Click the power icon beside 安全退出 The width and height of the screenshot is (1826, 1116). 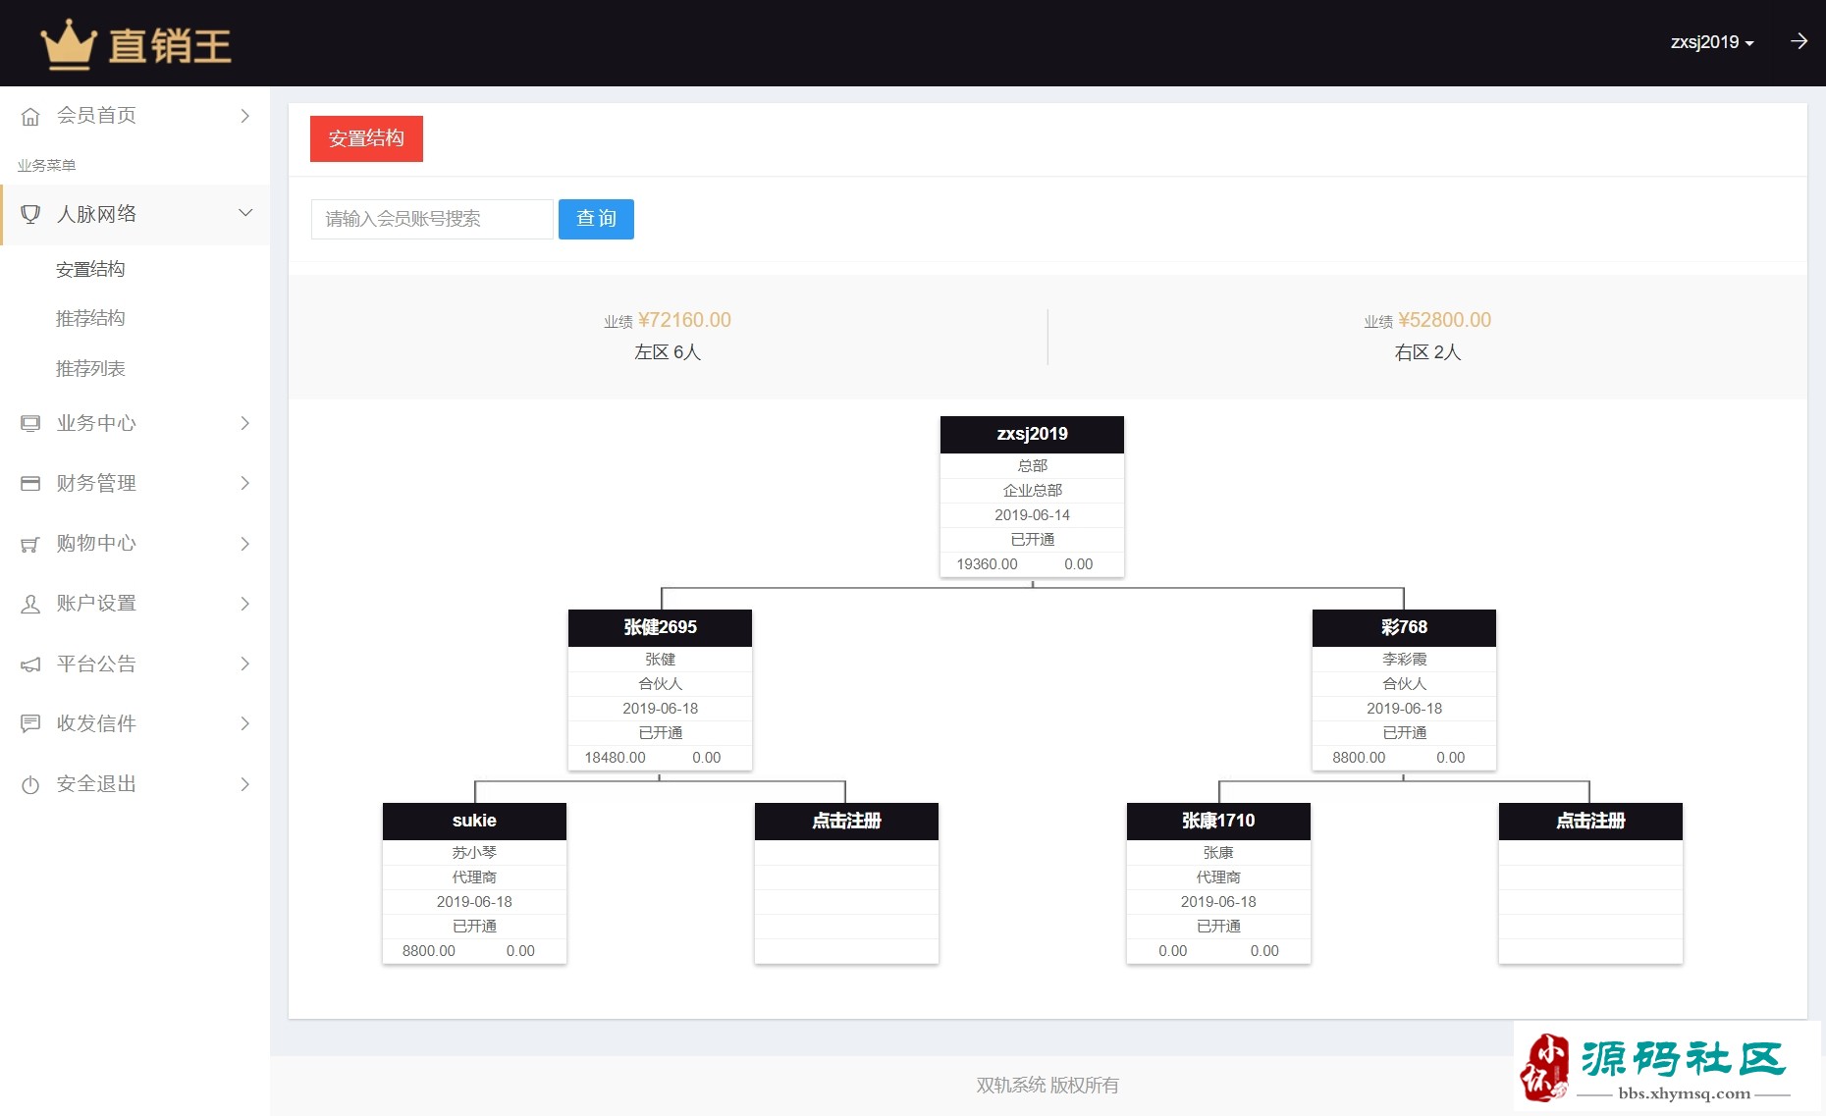tap(30, 785)
